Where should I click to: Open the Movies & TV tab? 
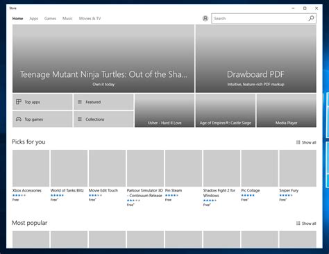(90, 19)
